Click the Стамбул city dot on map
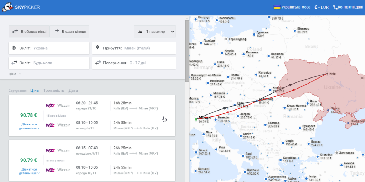The height and width of the screenshot is (182, 365). [317, 156]
